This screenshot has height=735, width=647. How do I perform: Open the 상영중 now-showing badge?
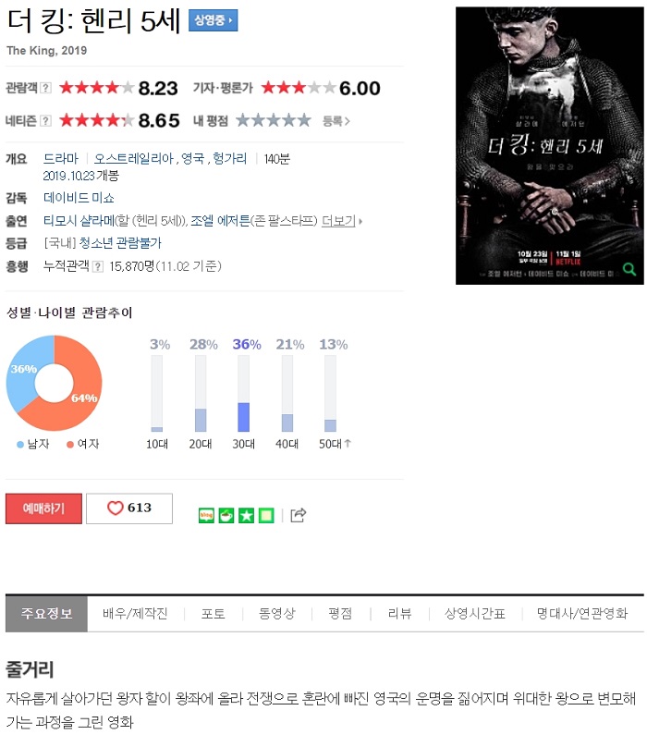tap(214, 20)
